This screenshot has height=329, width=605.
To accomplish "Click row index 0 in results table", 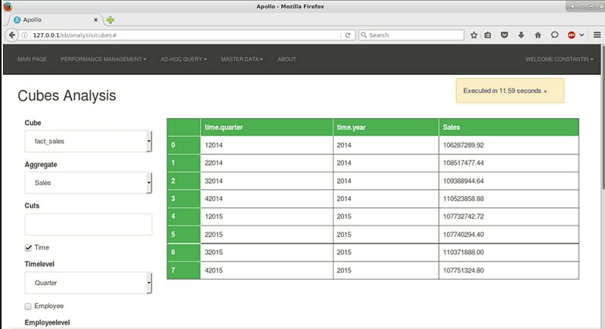I will pos(184,145).
